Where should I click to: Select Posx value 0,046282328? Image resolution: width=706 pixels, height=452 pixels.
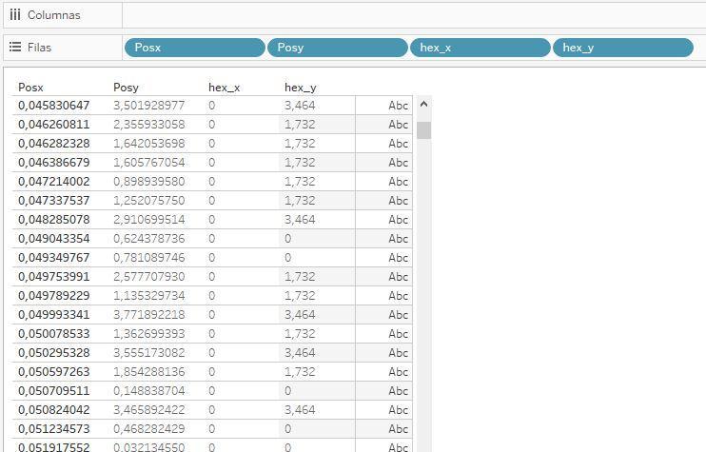click(54, 143)
